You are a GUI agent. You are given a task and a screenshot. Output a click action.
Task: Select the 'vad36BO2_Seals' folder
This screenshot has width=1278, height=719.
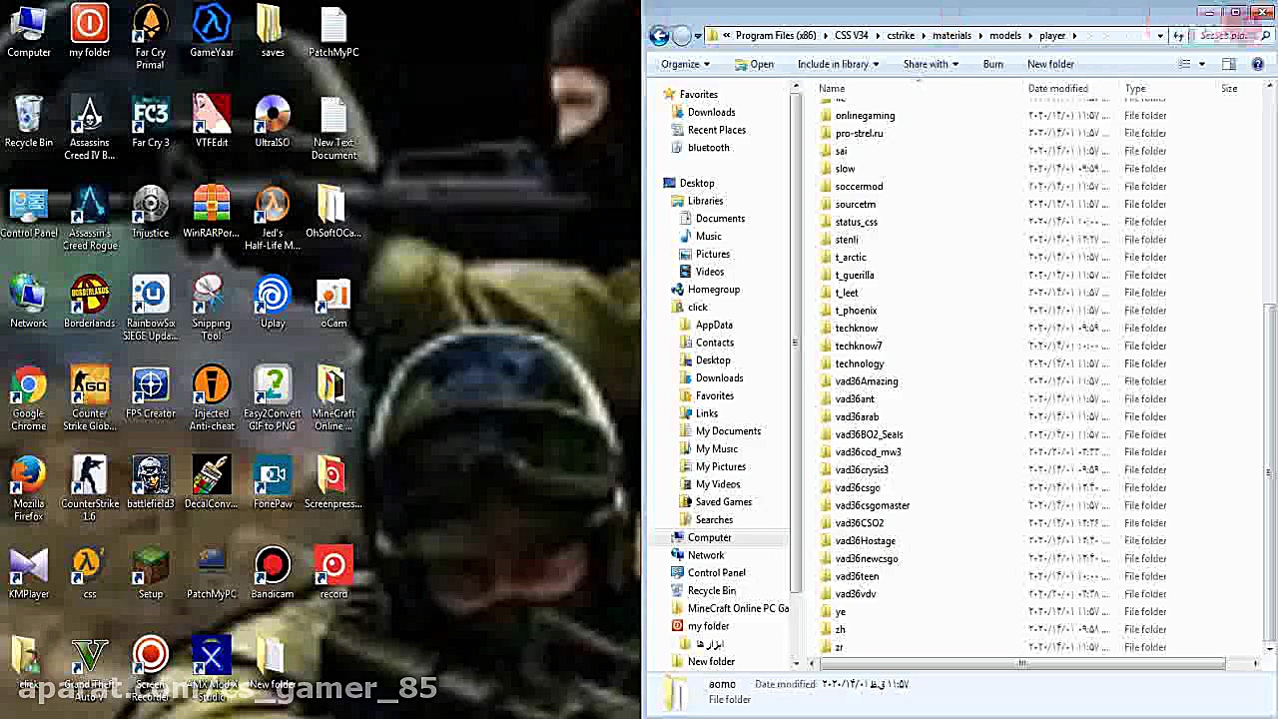click(x=869, y=434)
